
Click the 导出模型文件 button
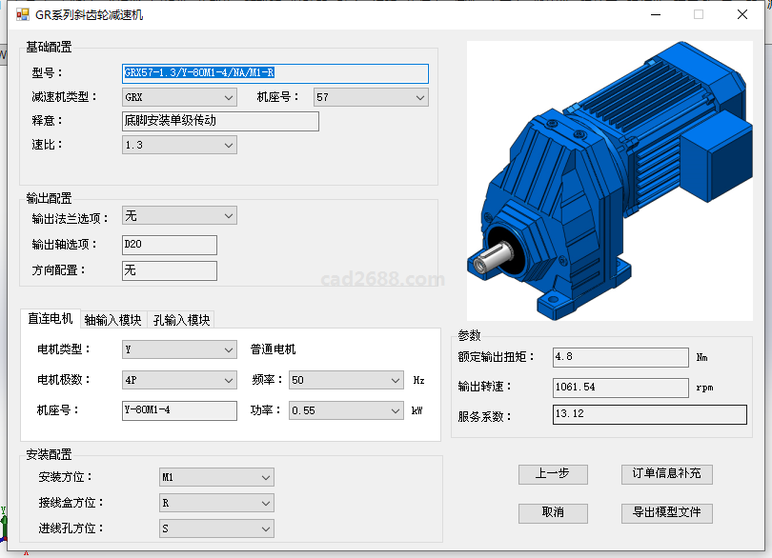666,513
